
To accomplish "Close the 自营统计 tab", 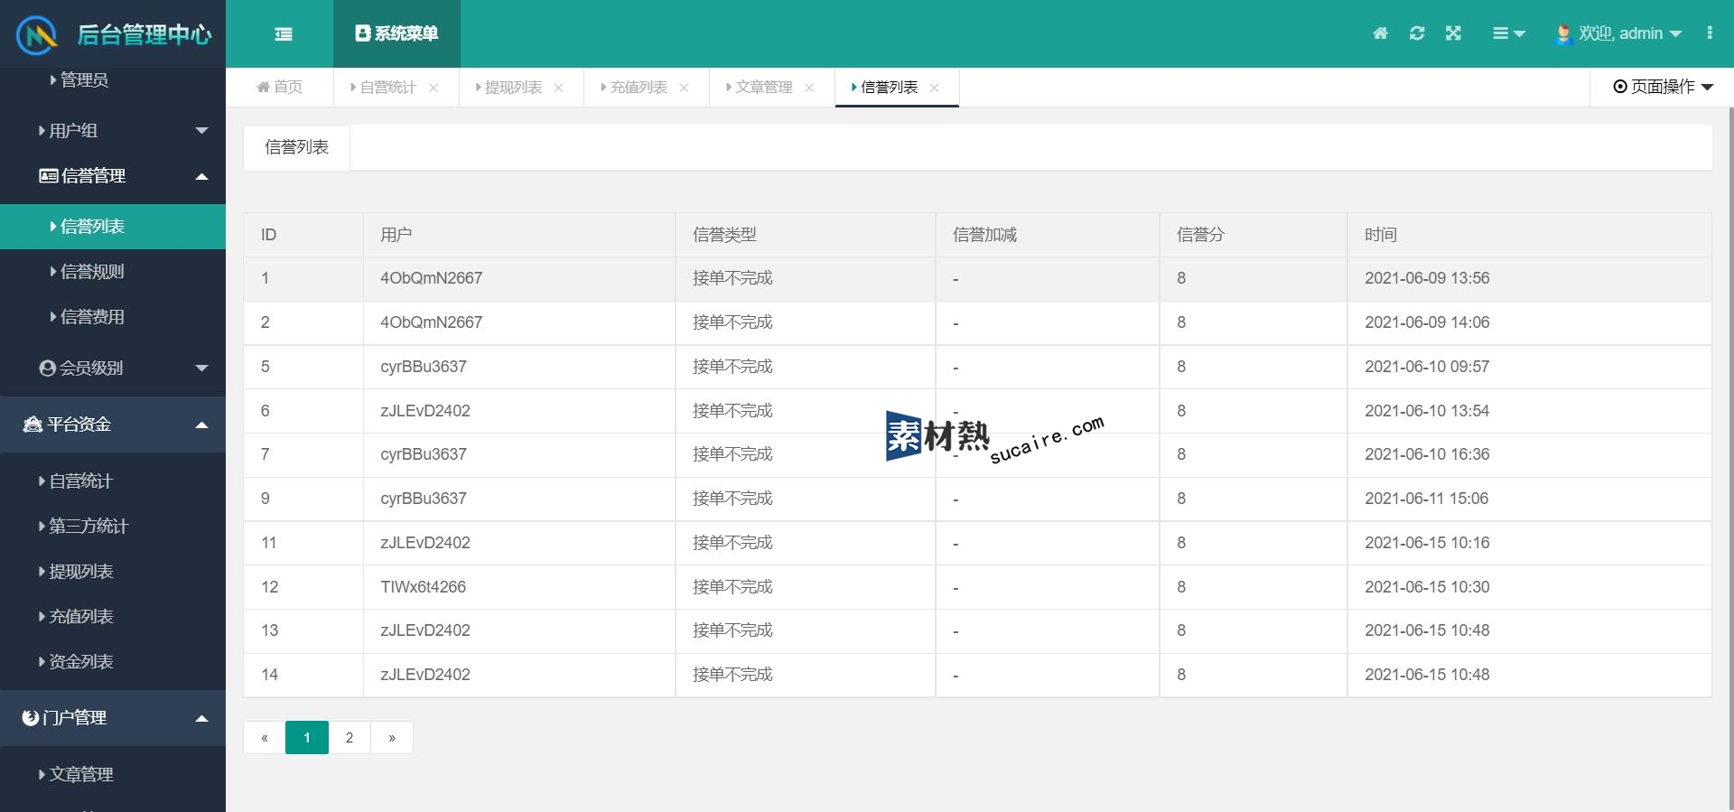I will (x=433, y=88).
